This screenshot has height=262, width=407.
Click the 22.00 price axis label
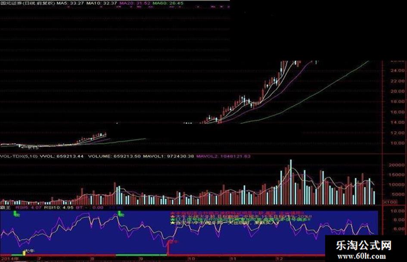point(397,81)
